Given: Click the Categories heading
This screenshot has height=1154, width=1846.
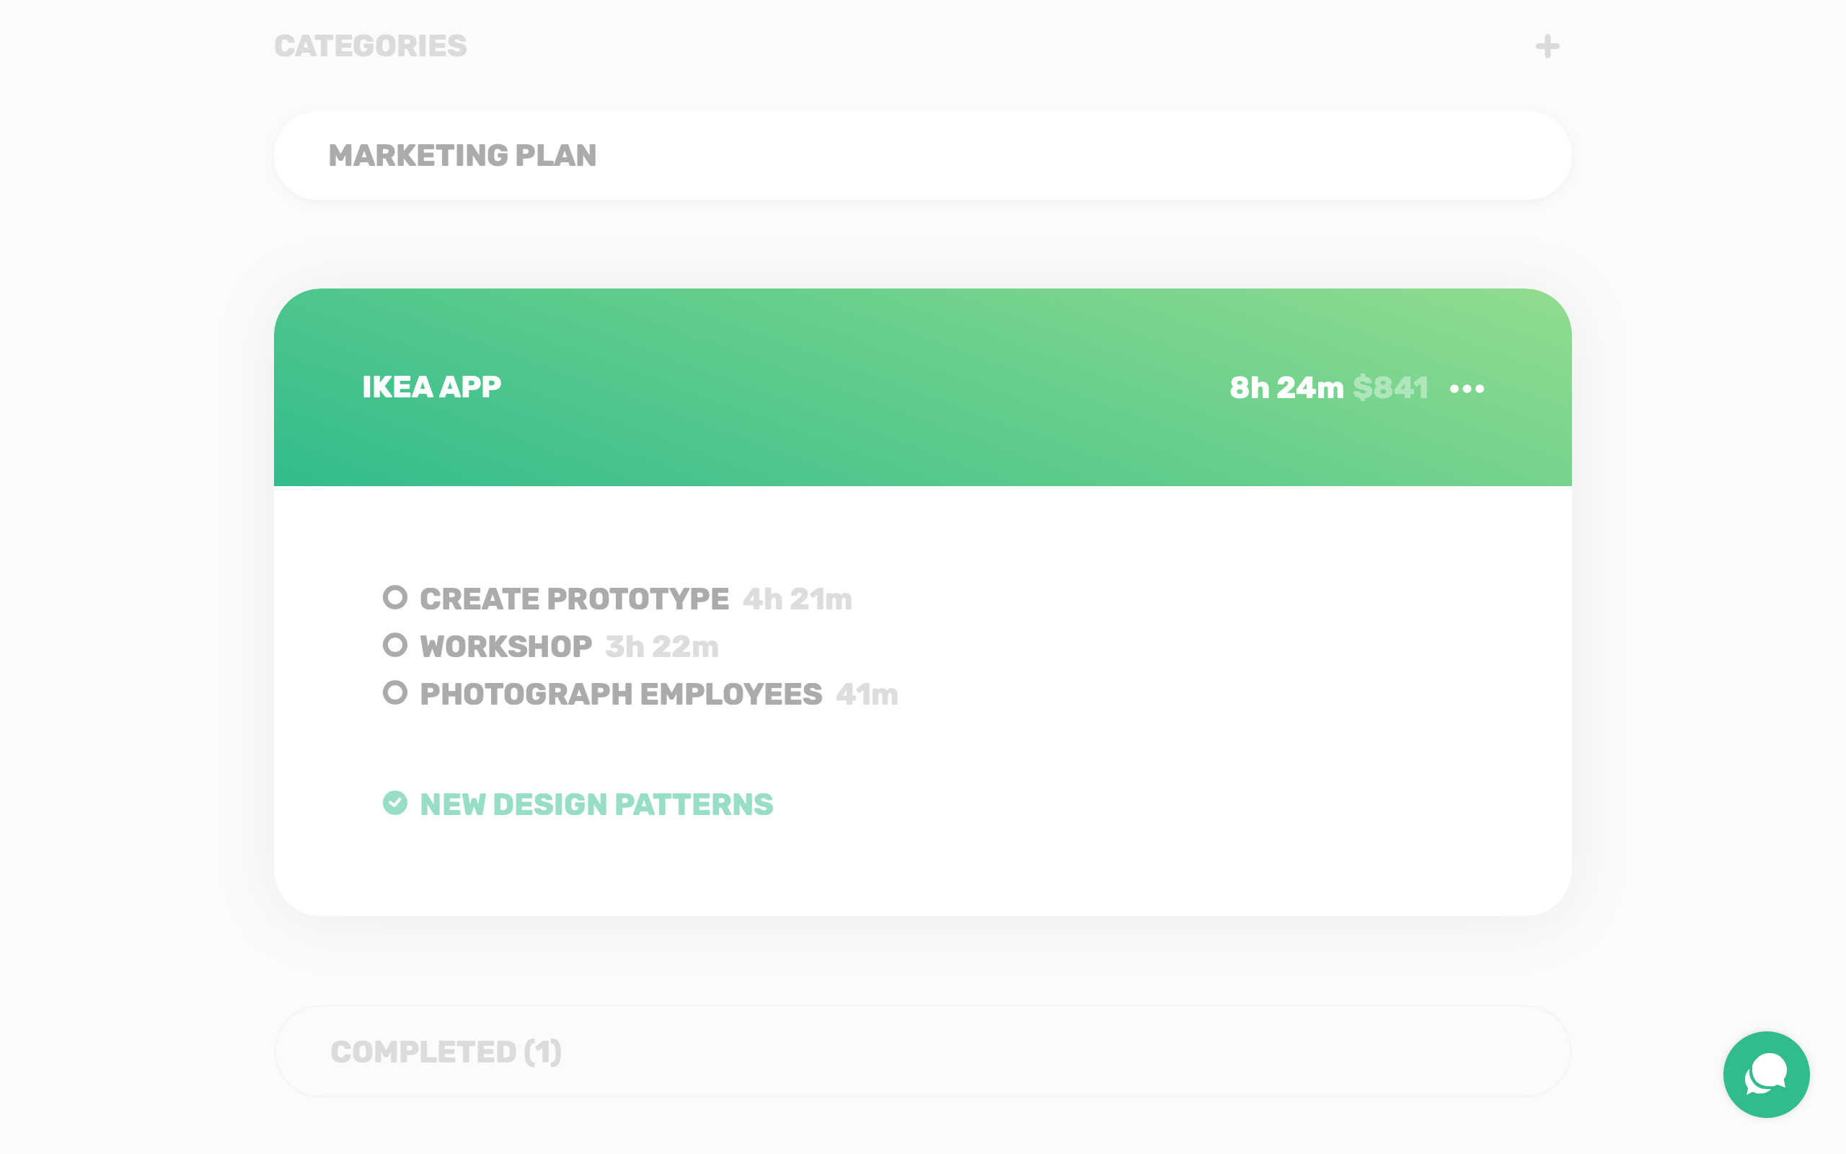Looking at the screenshot, I should coord(371,47).
